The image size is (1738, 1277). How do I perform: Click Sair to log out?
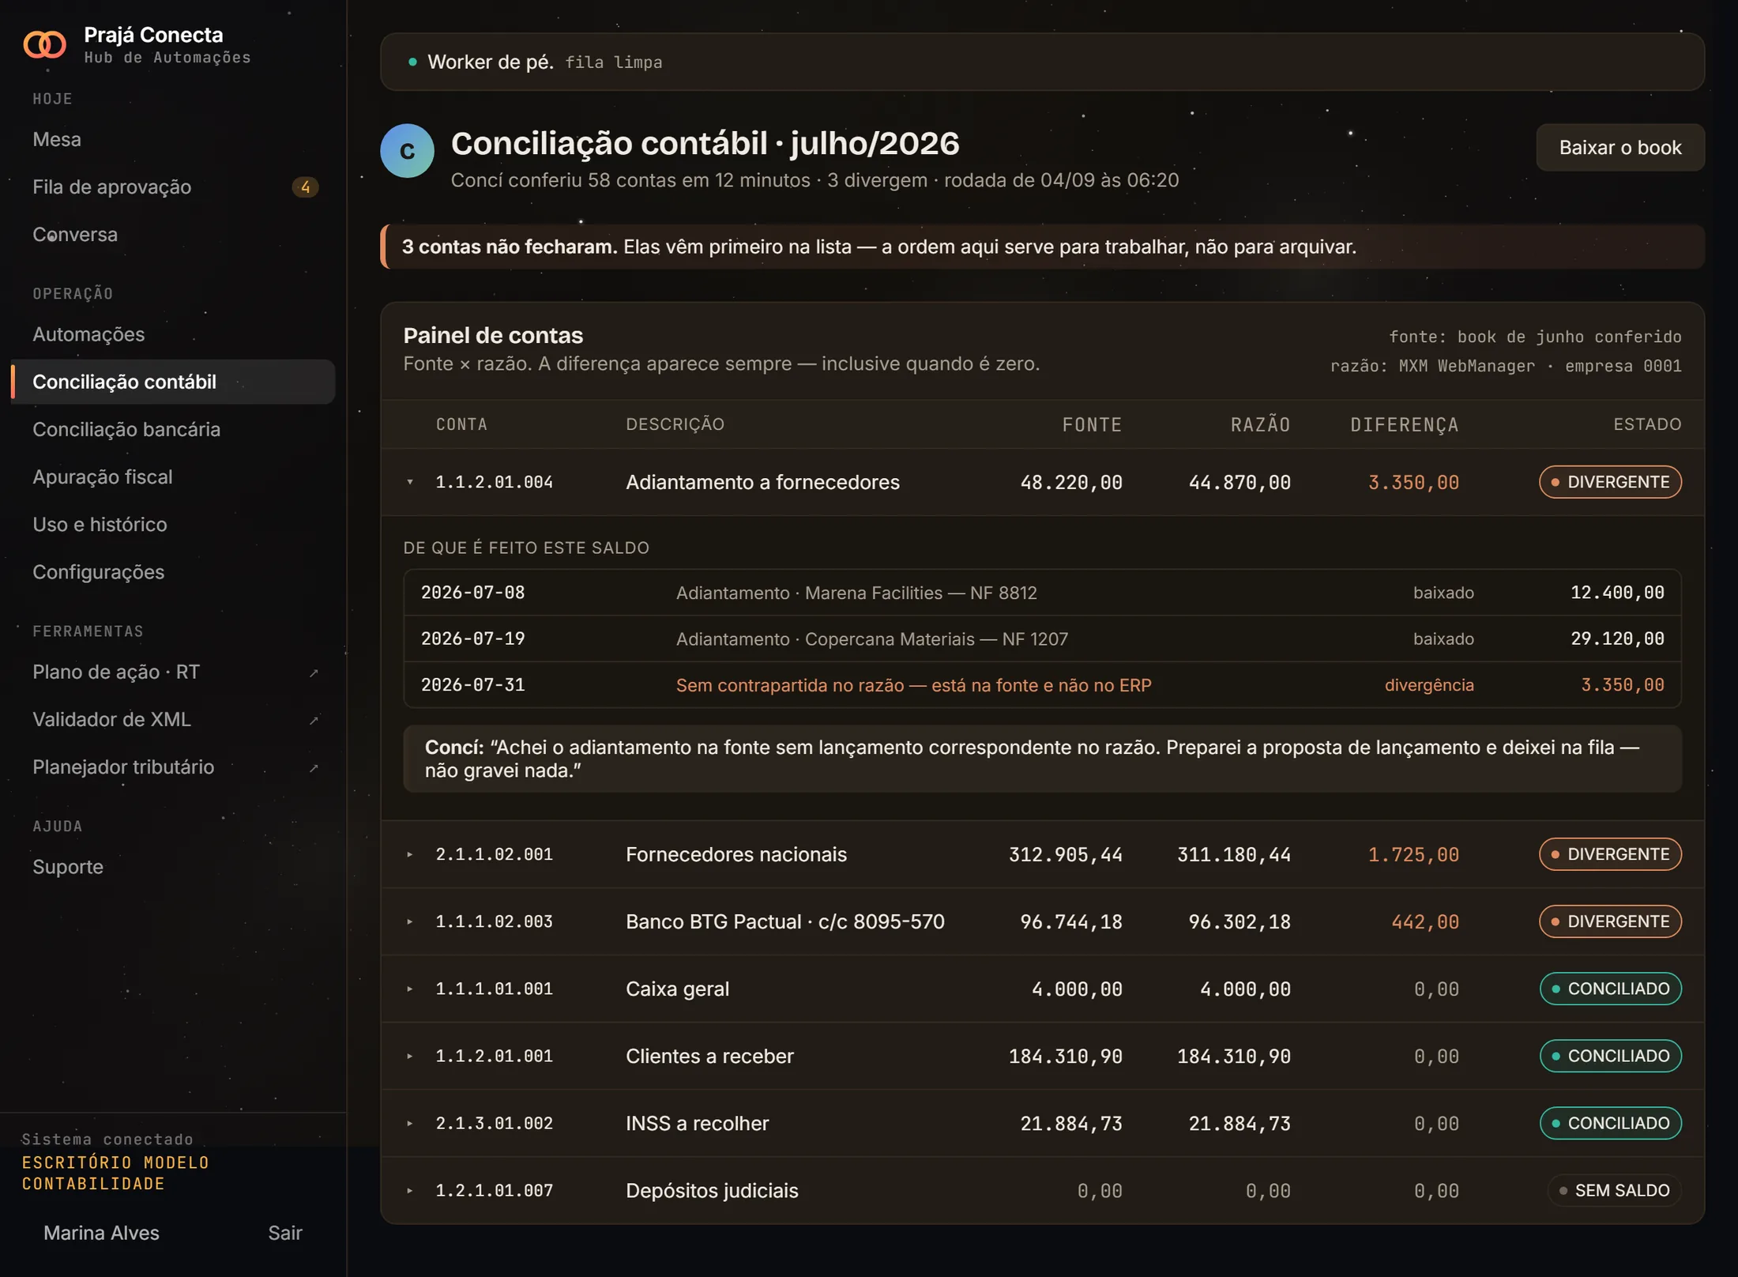285,1233
